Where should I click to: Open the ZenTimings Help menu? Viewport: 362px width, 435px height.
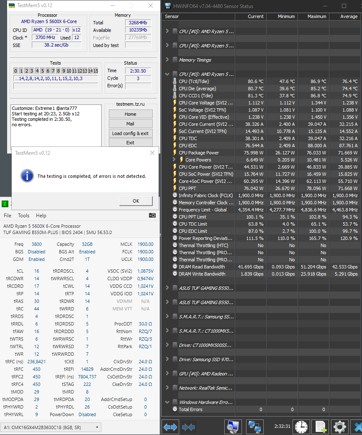pos(41,216)
